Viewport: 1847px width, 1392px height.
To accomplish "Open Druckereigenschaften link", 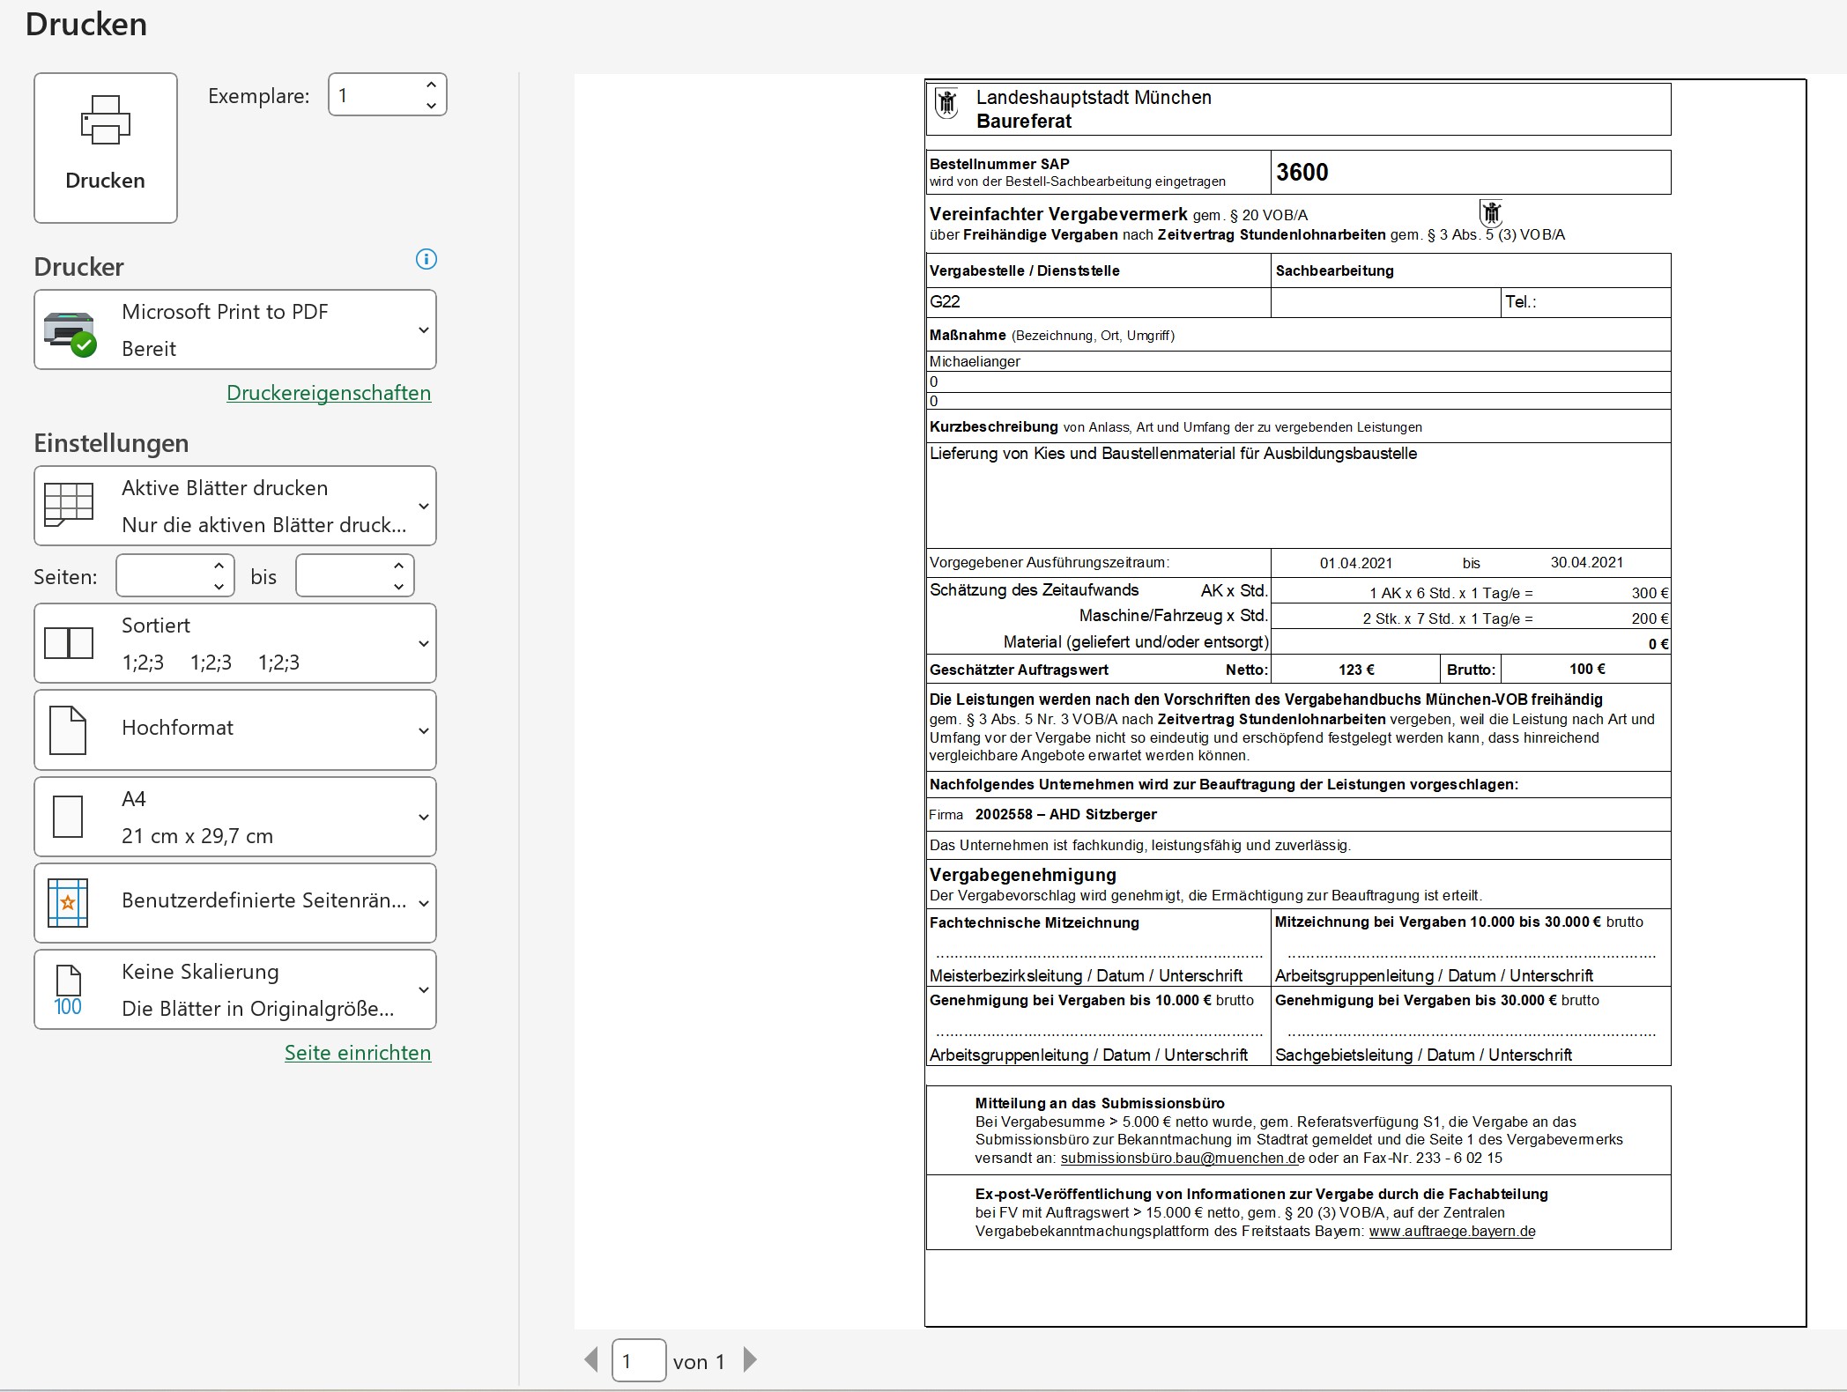I will click(329, 393).
